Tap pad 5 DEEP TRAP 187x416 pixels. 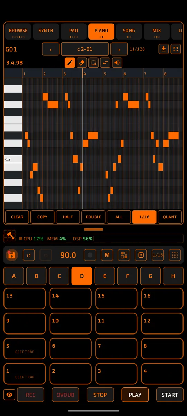[x=25, y=349]
